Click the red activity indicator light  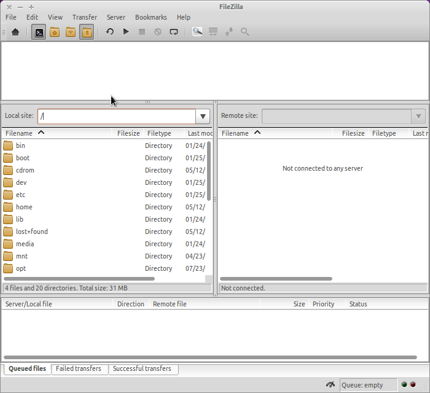pos(413,384)
